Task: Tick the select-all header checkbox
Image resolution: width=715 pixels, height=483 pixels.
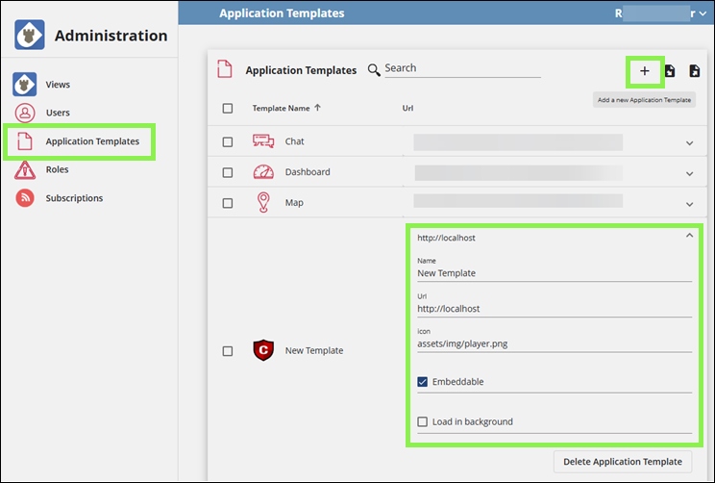Action: point(228,109)
